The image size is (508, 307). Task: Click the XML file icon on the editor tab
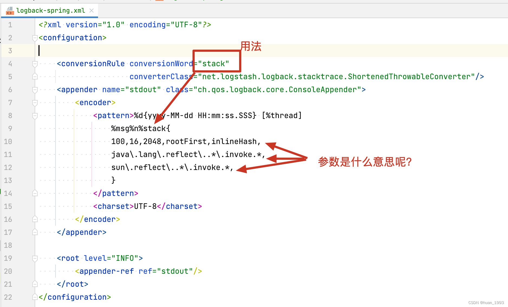[x=10, y=11]
